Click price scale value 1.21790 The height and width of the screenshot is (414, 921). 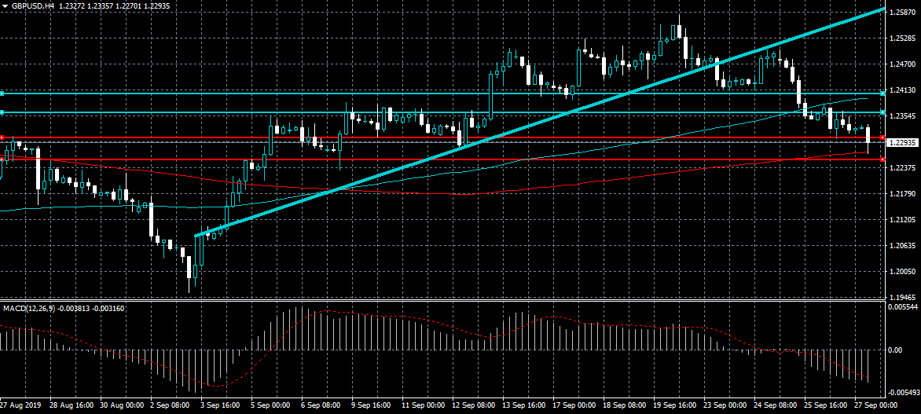click(904, 193)
